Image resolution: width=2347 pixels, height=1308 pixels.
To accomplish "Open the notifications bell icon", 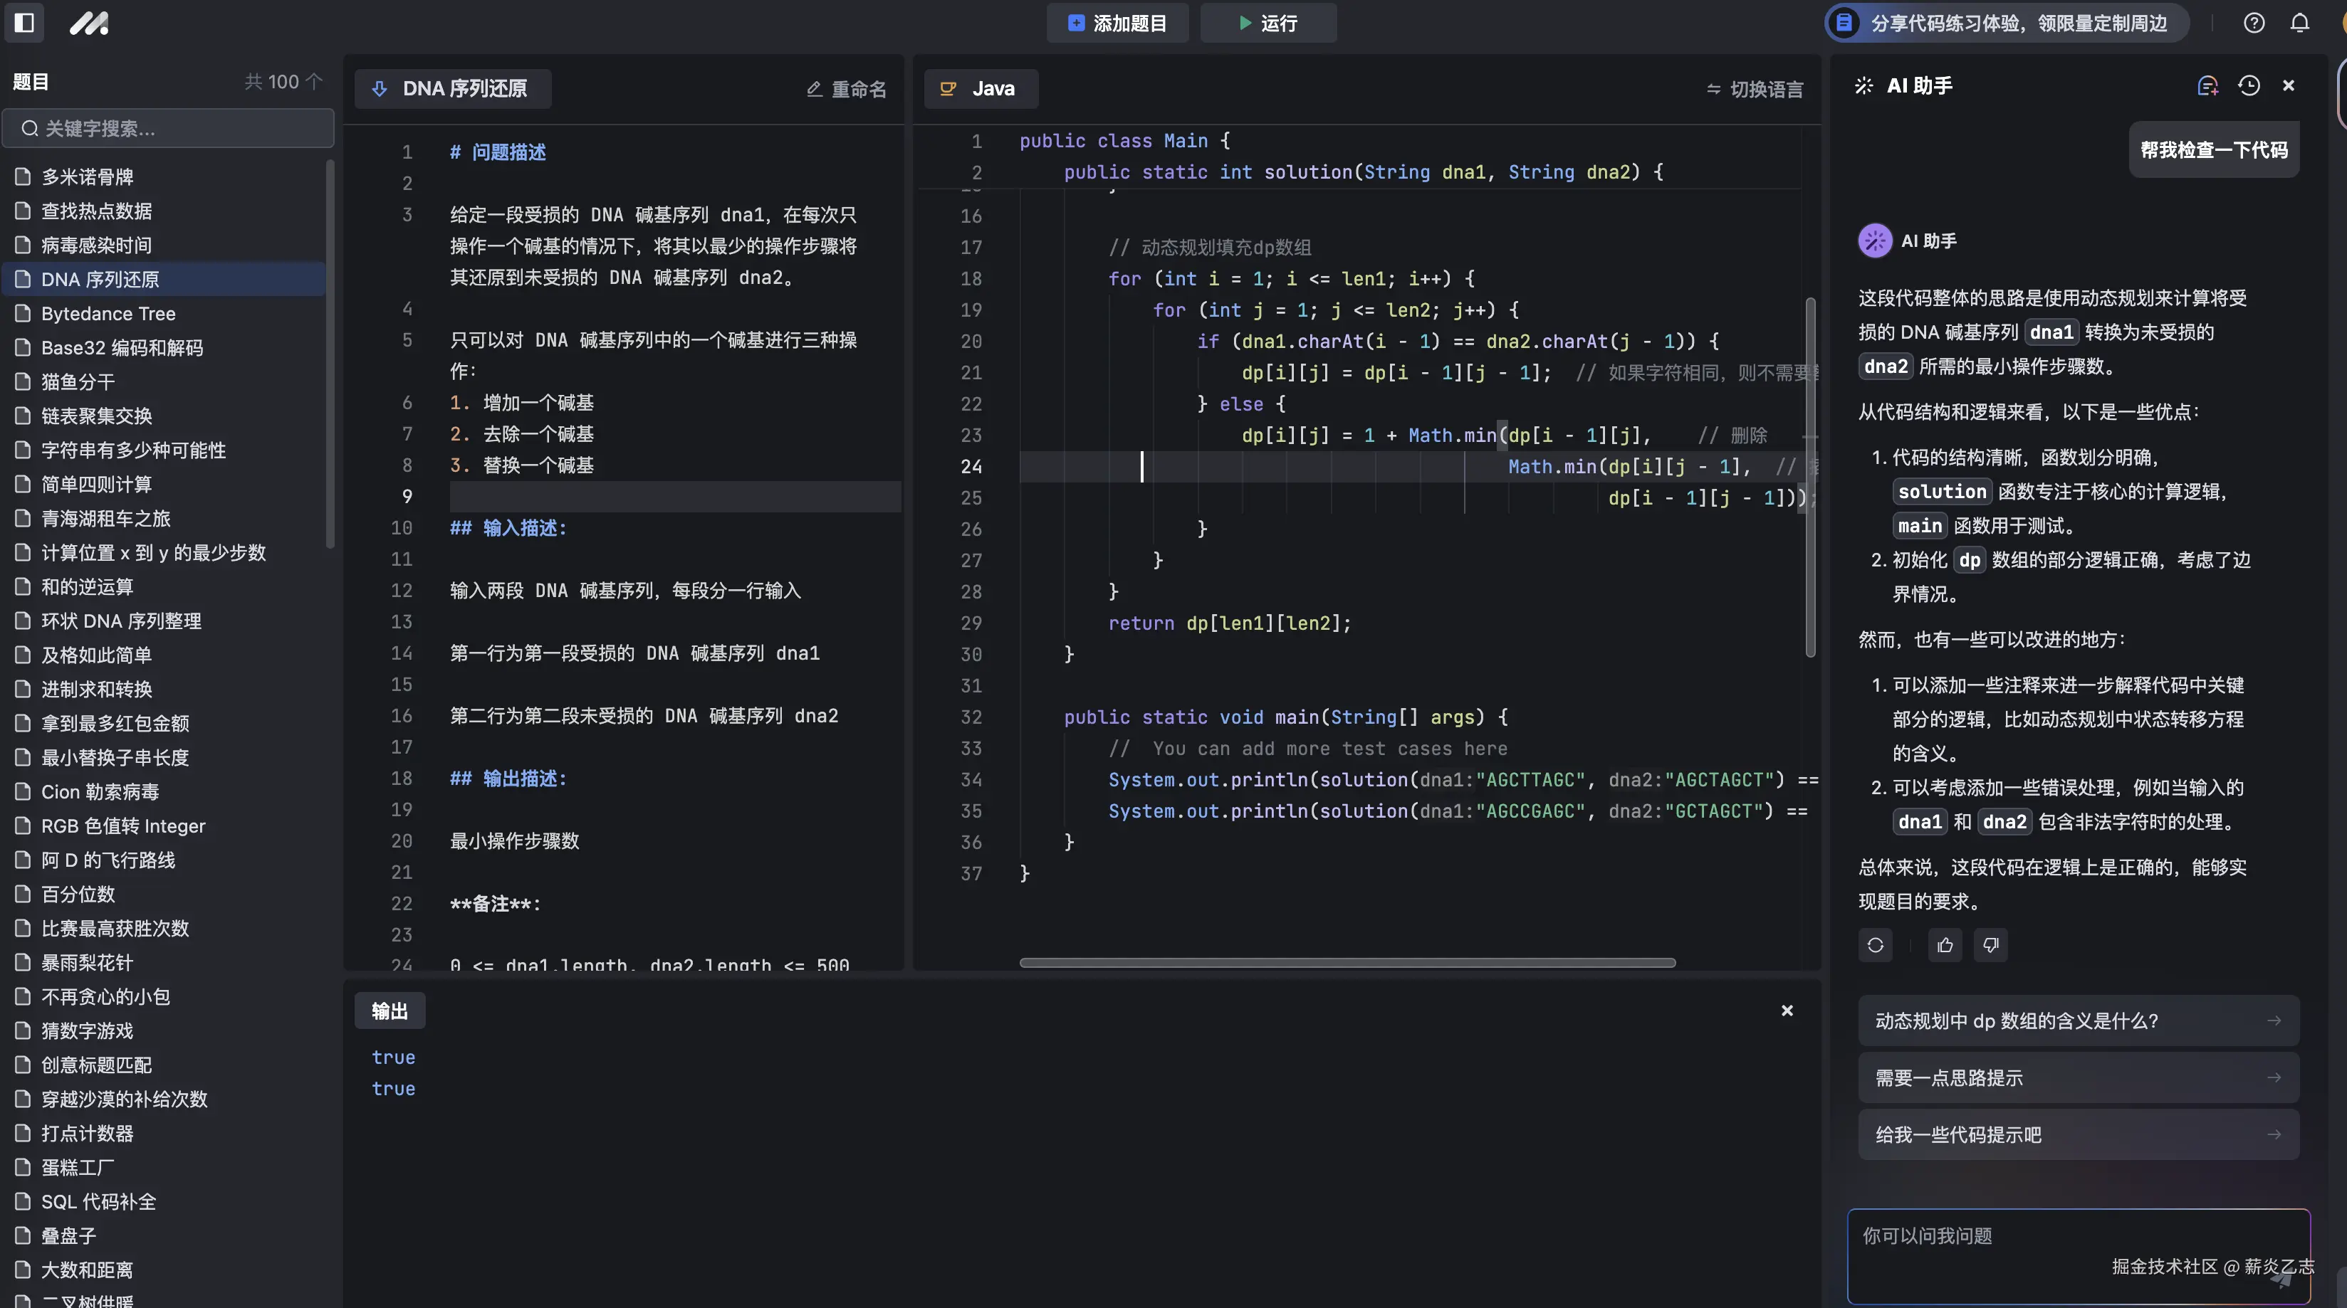I will pos(2299,23).
